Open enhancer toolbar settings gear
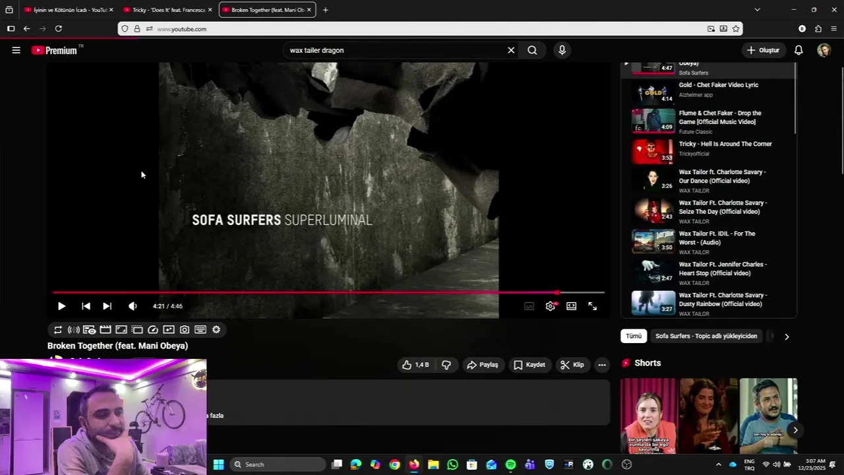 [x=216, y=330]
